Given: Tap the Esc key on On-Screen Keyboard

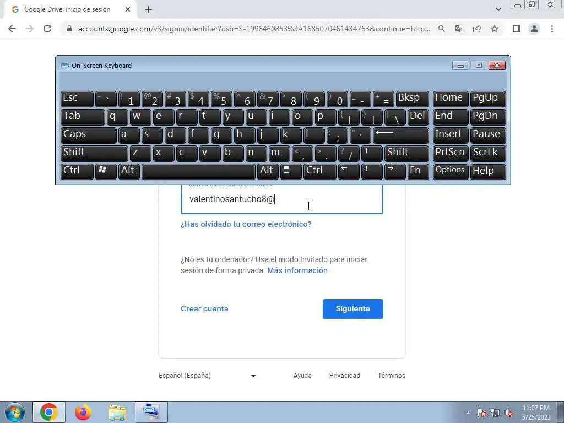Looking at the screenshot, I should [77, 99].
